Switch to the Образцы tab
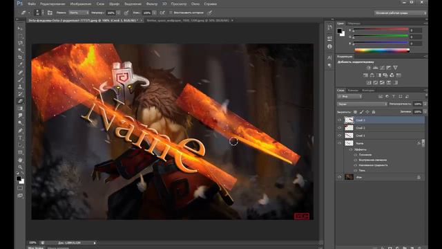The width and height of the screenshot is (442, 249). (x=354, y=24)
